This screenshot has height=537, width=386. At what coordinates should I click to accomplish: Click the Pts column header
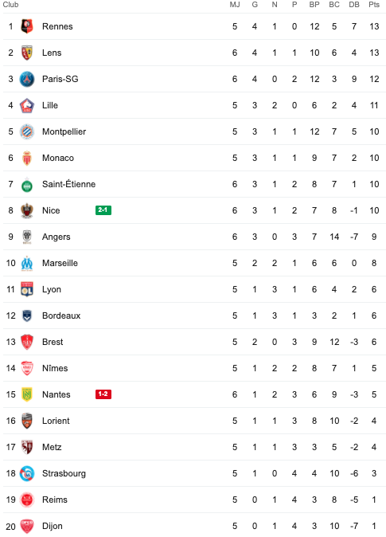(374, 5)
